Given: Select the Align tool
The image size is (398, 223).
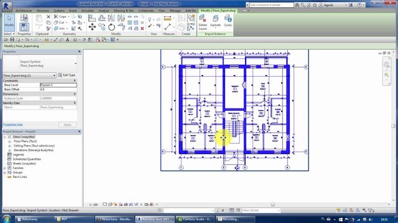Looking at the screenshot, I should [92, 18].
